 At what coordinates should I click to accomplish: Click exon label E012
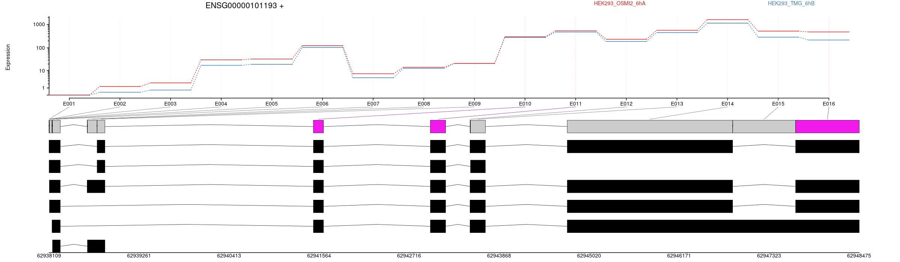coord(626,104)
